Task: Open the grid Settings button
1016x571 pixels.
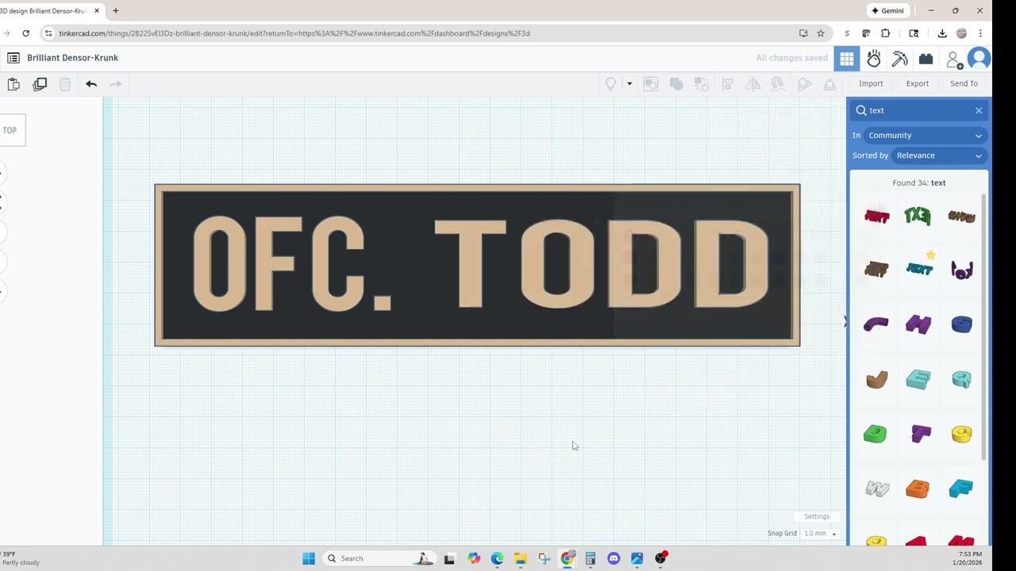Action: (x=817, y=516)
